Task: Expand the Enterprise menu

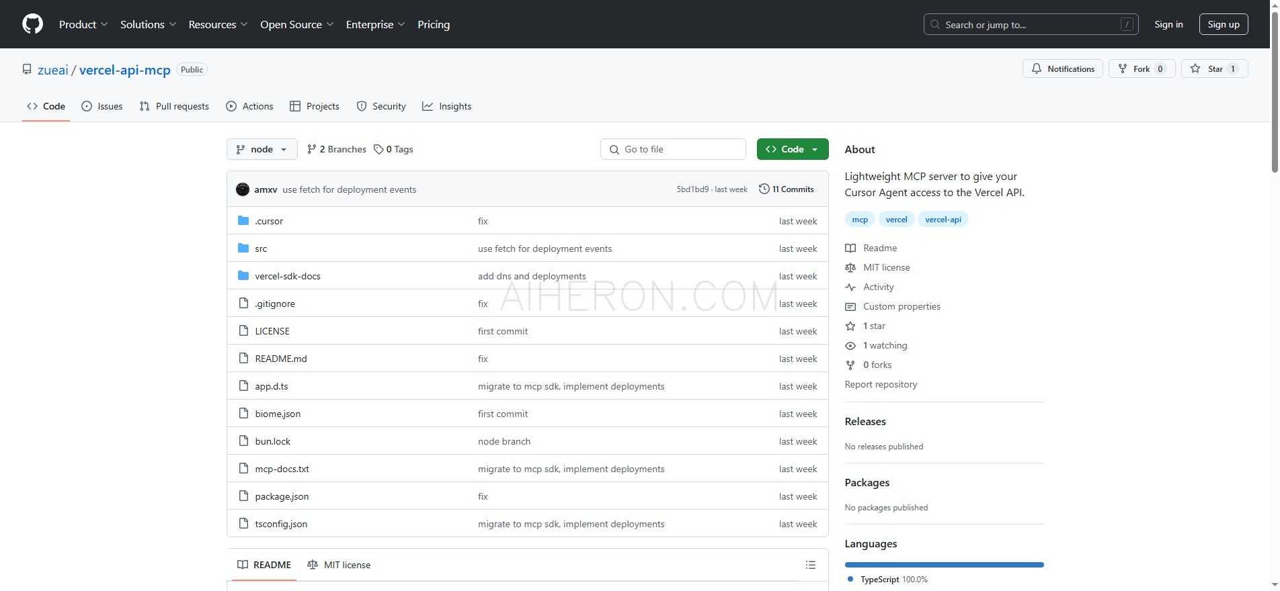Action: pos(375,24)
